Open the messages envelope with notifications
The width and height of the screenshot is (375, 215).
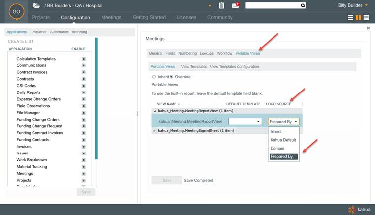click(235, 6)
